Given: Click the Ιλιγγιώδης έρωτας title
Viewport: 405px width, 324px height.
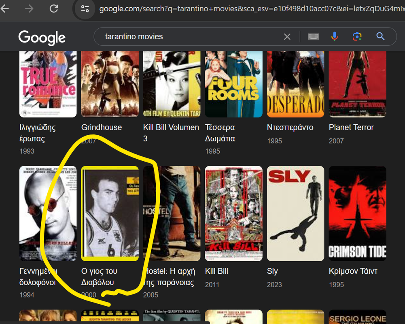Looking at the screenshot, I should pyautogui.click(x=38, y=133).
